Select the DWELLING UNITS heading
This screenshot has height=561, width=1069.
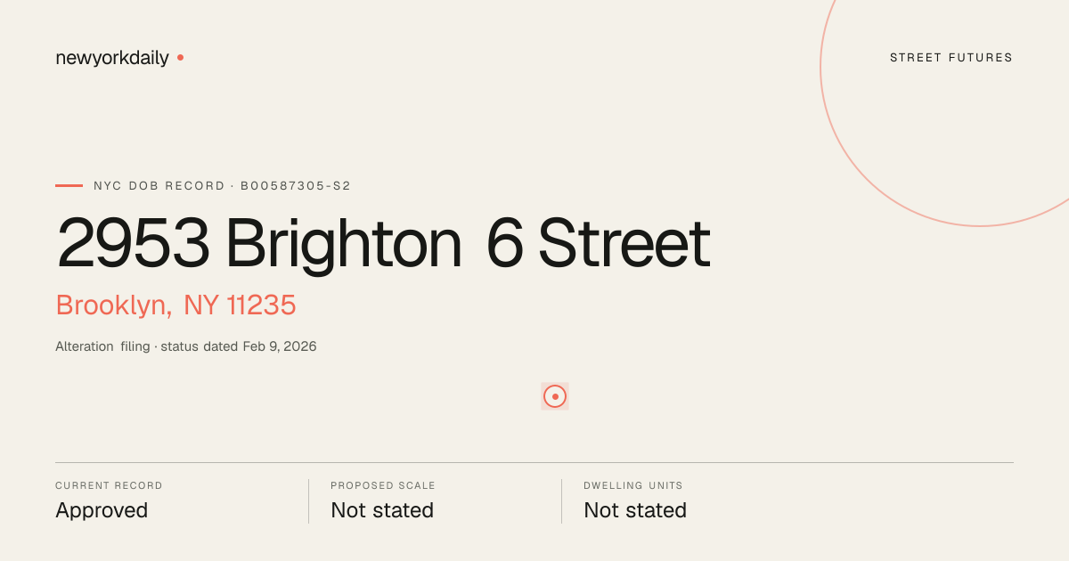[633, 486]
